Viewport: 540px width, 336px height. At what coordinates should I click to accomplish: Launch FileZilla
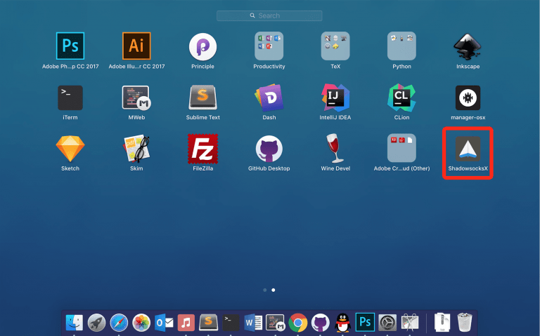click(x=202, y=149)
